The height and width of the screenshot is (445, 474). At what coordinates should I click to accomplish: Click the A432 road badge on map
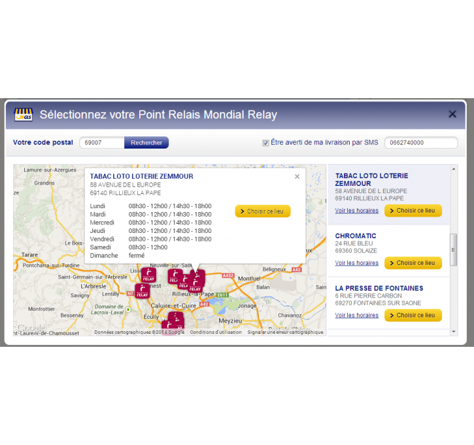(228, 276)
